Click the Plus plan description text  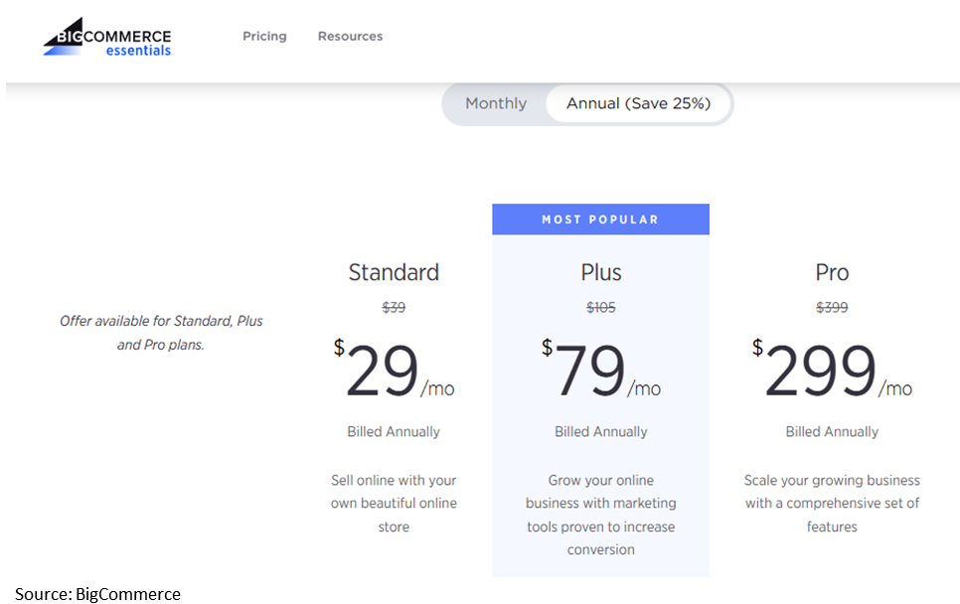pyautogui.click(x=601, y=515)
